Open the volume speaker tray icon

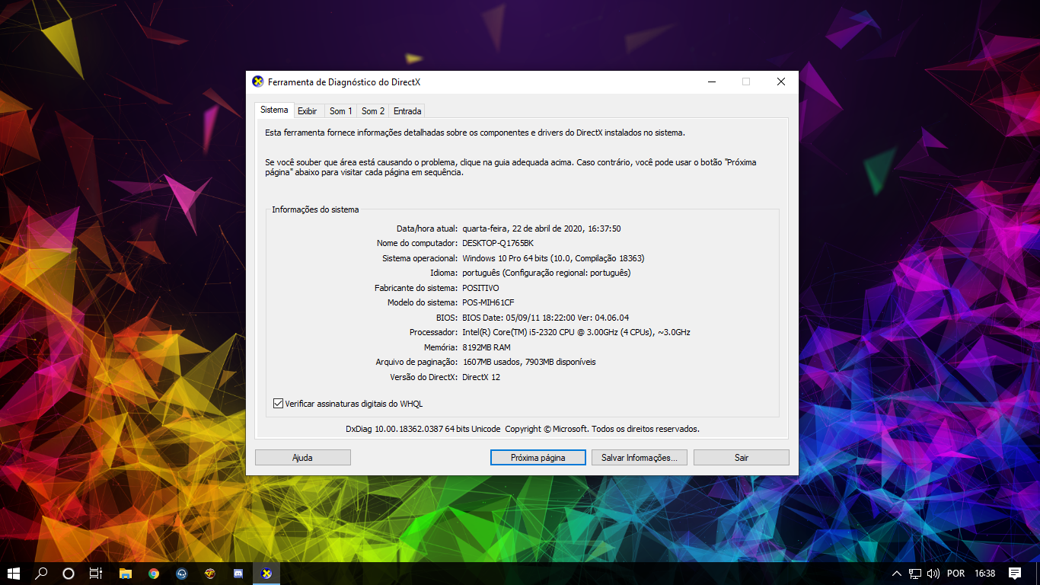pyautogui.click(x=933, y=574)
